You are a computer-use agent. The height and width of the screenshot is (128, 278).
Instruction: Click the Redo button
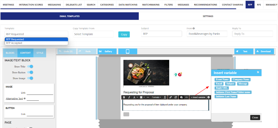tap(87, 51)
